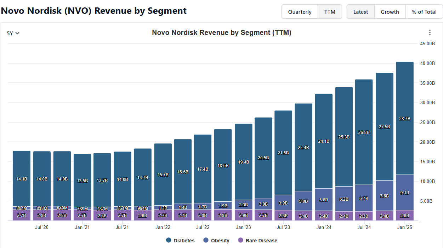Switch to the Quarterly view
443x248 pixels.
(300, 12)
